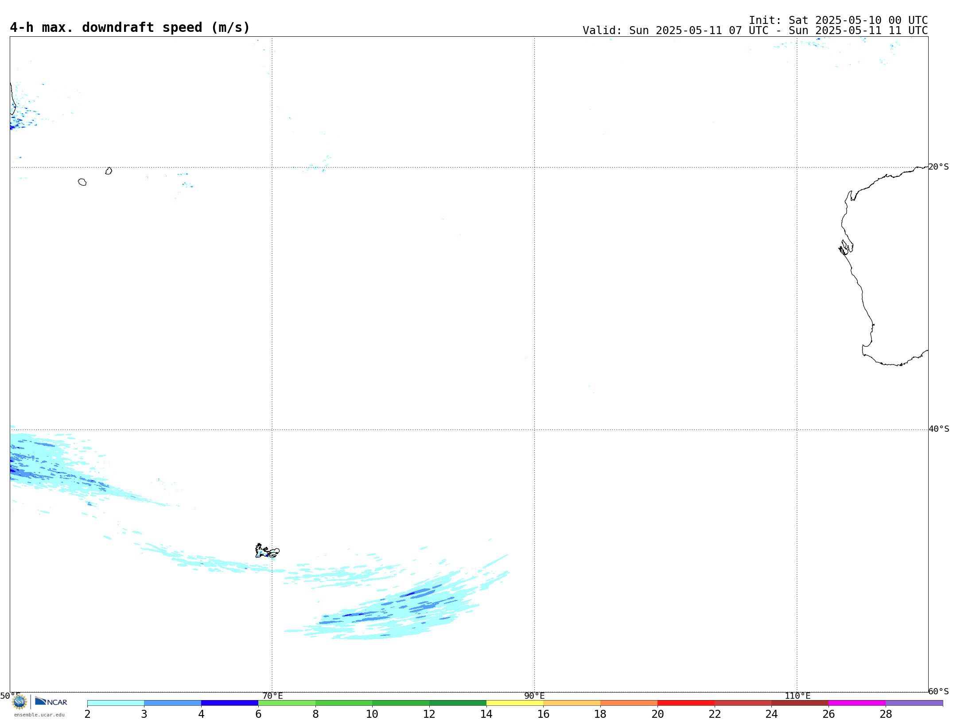Screen dimensions: 957x720
Task: Click the ensemble.ucar.edu text
Action: [x=39, y=715]
